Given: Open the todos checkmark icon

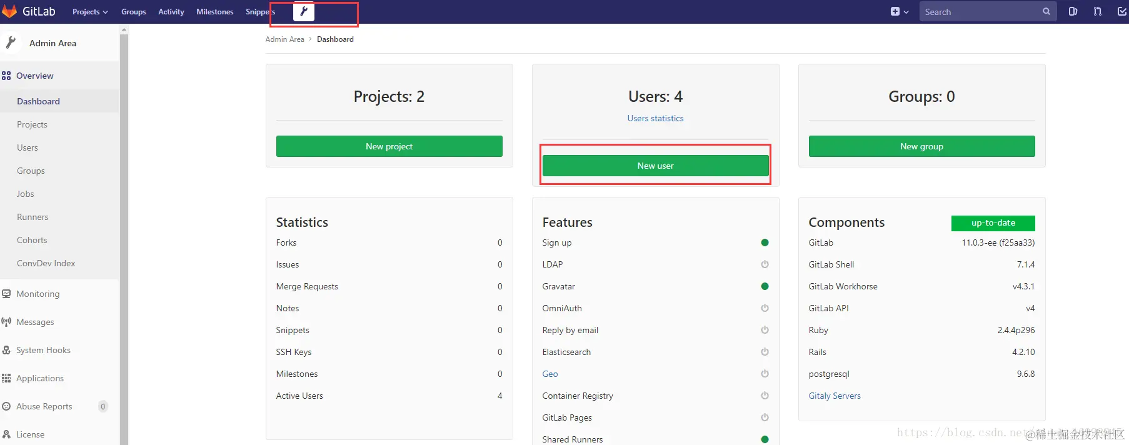Looking at the screenshot, I should 1122,11.
